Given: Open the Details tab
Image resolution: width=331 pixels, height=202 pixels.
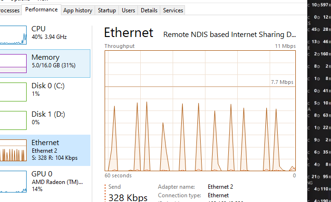Looking at the screenshot, I should pyautogui.click(x=149, y=10).
